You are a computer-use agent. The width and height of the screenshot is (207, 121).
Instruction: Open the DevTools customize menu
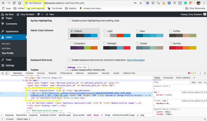coord(200,73)
